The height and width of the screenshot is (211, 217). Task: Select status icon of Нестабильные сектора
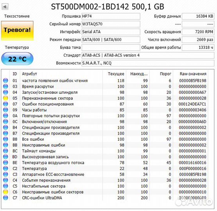pyautogui.click(x=5, y=186)
